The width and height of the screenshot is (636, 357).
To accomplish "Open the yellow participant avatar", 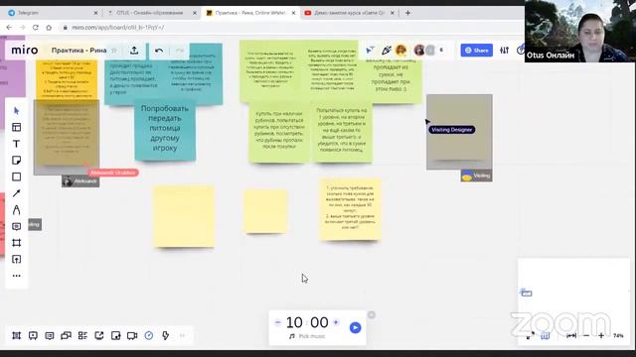I will (x=401, y=51).
